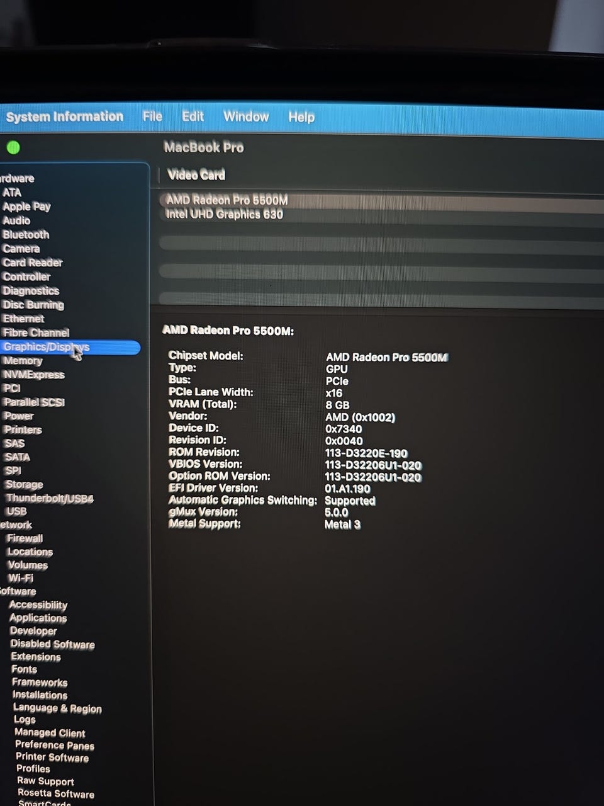Viewport: 604px width, 806px height.
Task: Select Ethernet in the sidebar
Action: (23, 319)
